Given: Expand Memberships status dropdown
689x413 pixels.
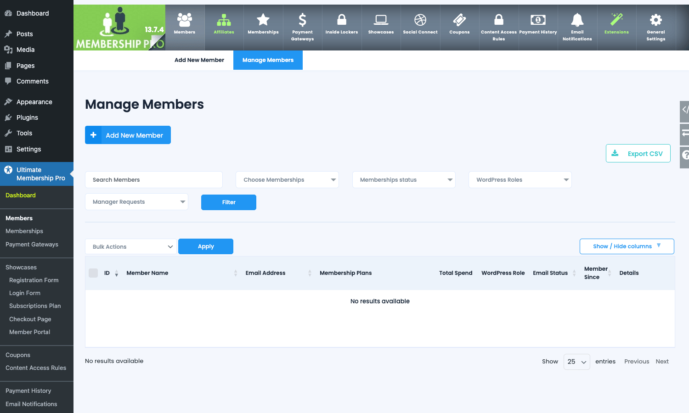Looking at the screenshot, I should pyautogui.click(x=404, y=180).
